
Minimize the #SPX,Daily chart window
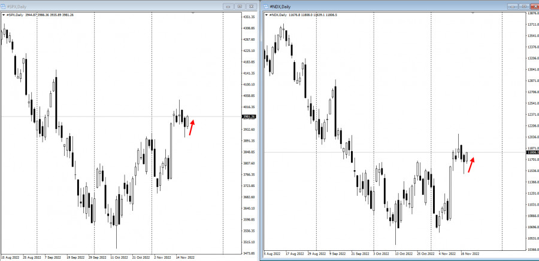click(x=228, y=6)
